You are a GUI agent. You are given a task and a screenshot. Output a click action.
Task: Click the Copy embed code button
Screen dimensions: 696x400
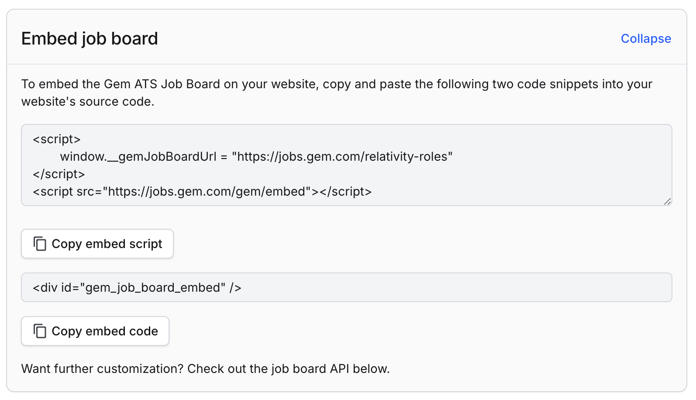coord(95,331)
